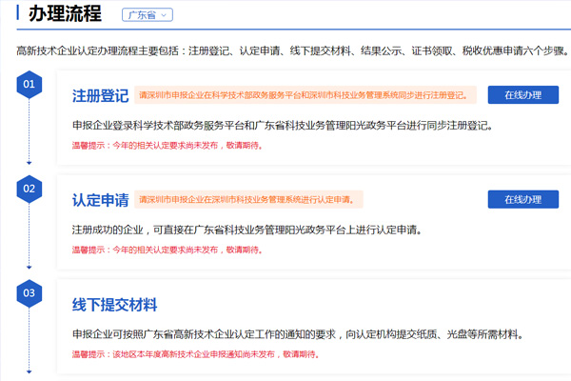Click the red 温馨提示 under 注册登记
Image resolution: width=571 pixels, height=381 pixels.
[167, 146]
